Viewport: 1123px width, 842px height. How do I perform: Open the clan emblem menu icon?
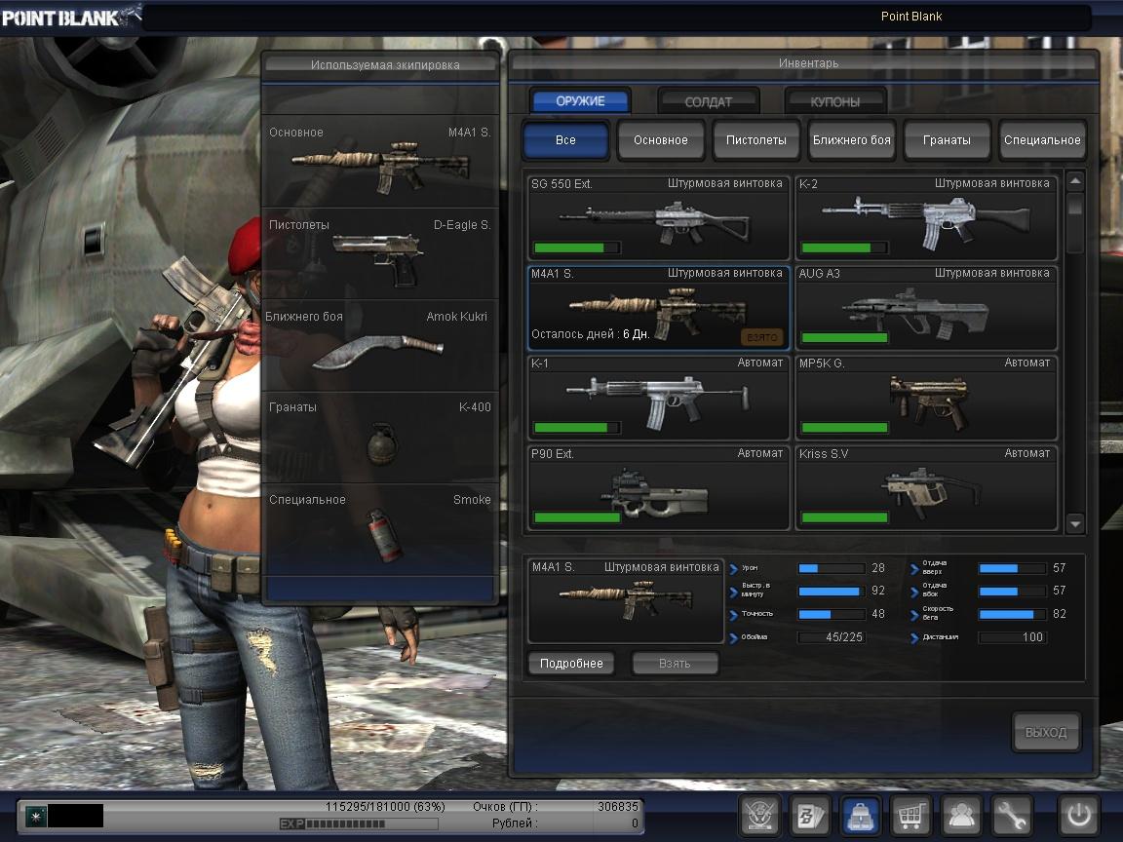click(x=760, y=816)
